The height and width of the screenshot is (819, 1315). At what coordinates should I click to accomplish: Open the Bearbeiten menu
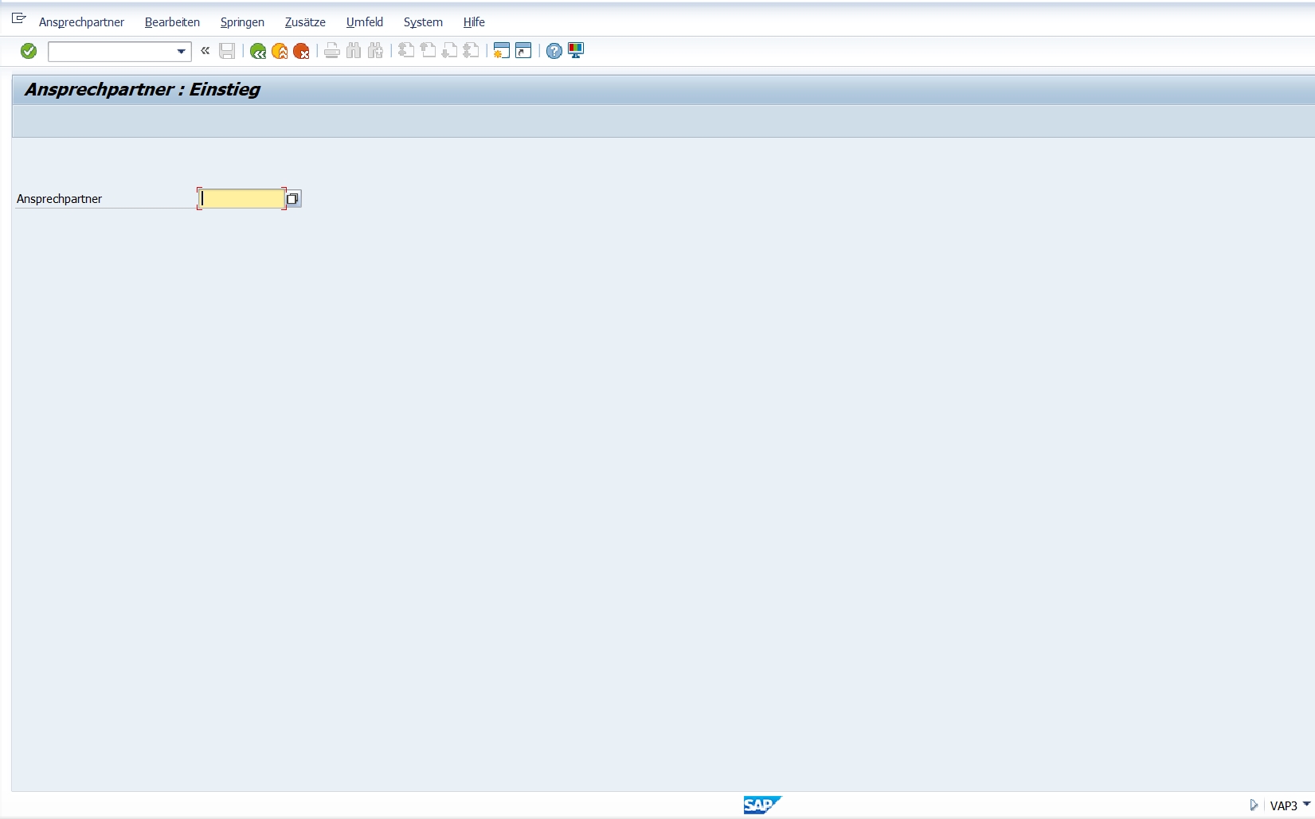(x=172, y=22)
